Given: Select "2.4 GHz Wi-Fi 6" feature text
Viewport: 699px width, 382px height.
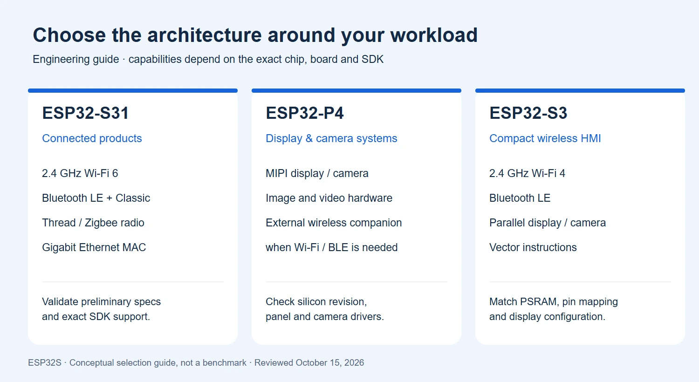Looking at the screenshot, I should pyautogui.click(x=80, y=173).
